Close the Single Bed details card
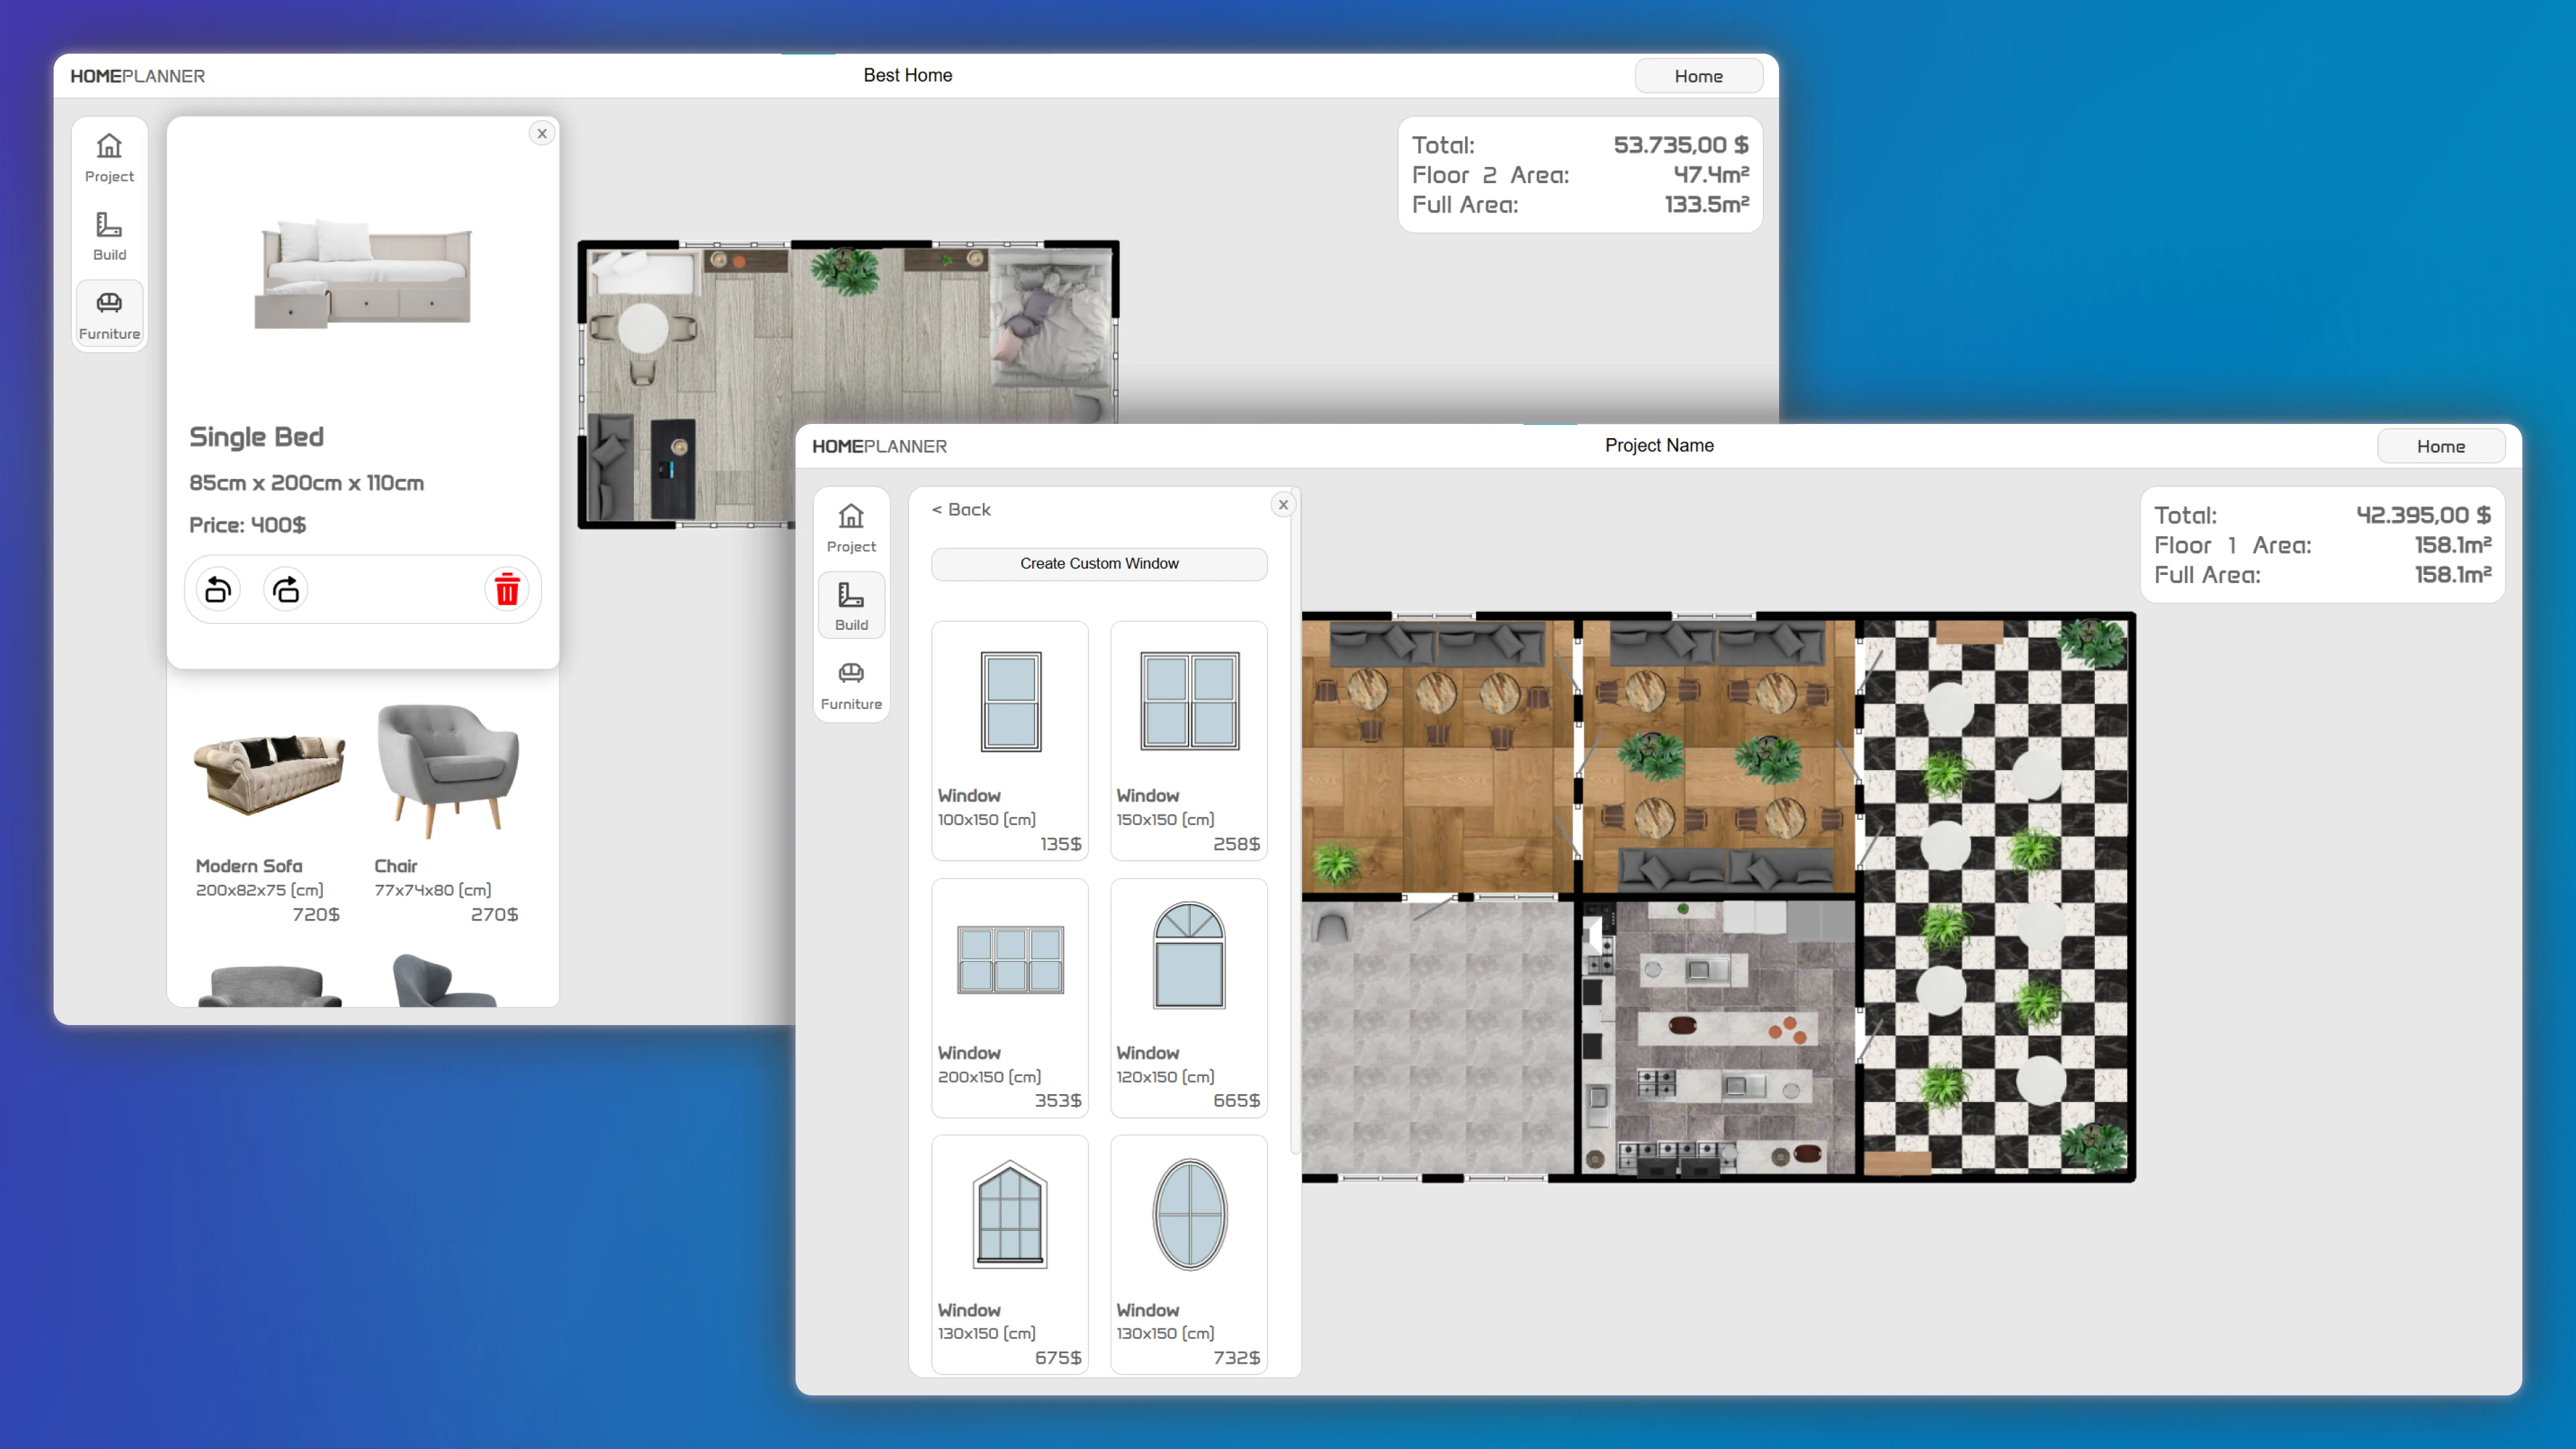2576x1449 pixels. coord(542,133)
